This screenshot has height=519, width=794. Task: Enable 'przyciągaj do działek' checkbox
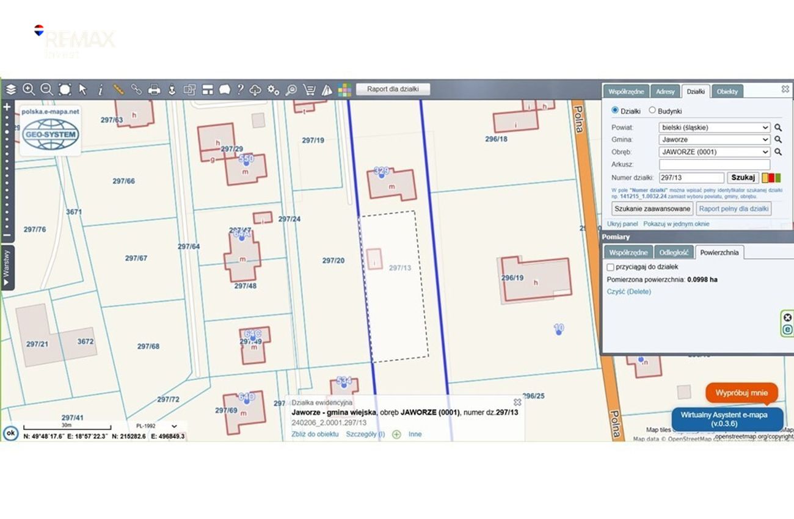pos(610,267)
